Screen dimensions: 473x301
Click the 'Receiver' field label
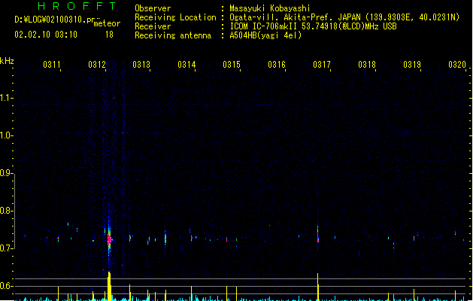[x=153, y=26]
